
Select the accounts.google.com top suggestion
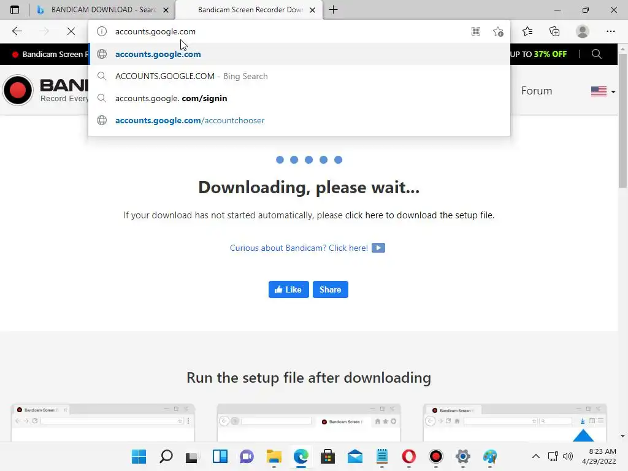pos(299,54)
